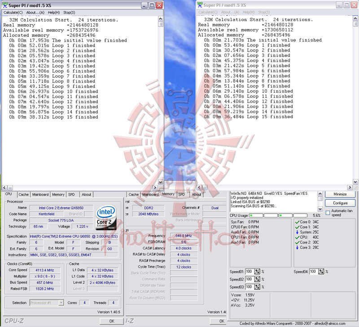Click the Speed04 value field

(x=313, y=271)
